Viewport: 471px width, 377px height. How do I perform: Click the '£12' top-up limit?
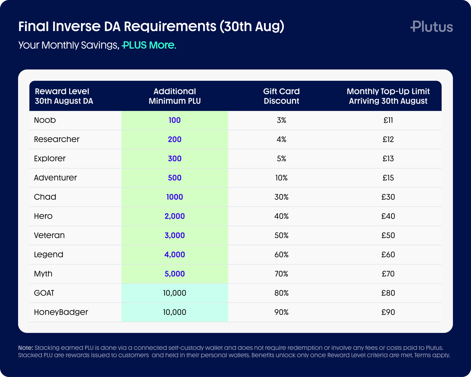point(388,140)
